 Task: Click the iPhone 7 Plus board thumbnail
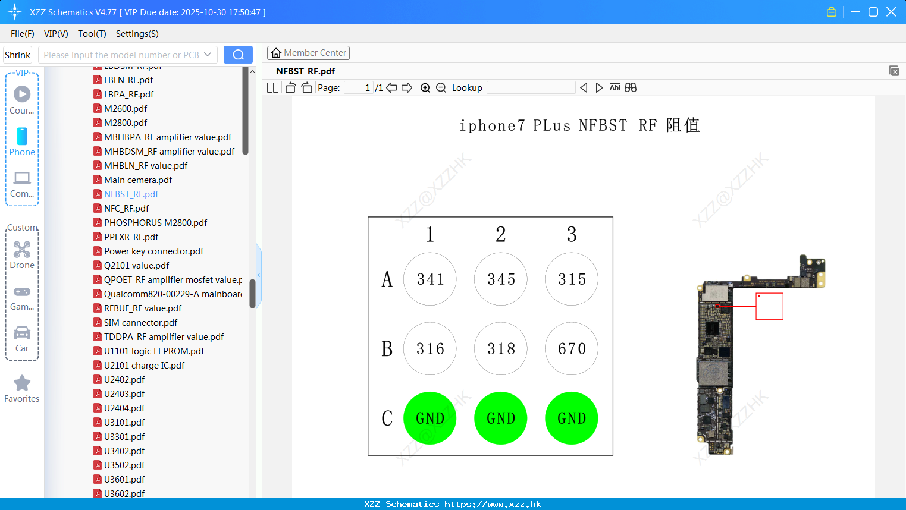click(761, 355)
